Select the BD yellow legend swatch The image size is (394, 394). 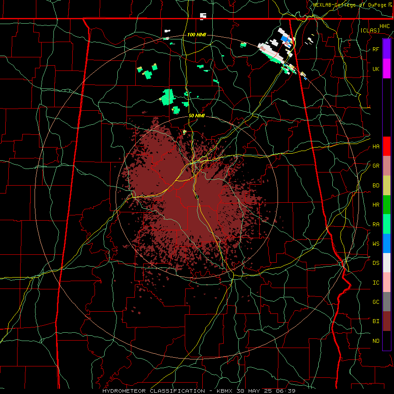(387, 185)
